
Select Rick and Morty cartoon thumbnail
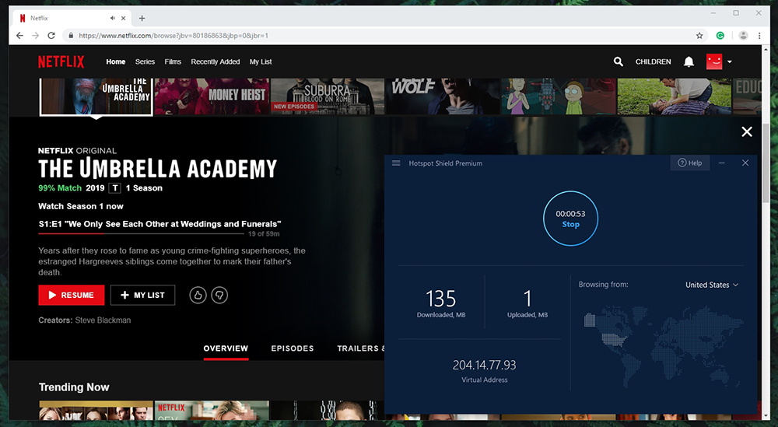point(559,96)
